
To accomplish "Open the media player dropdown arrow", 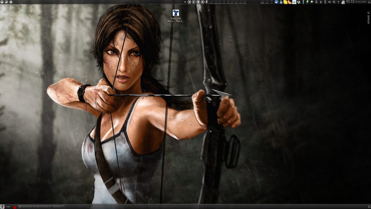I will pyautogui.click(x=185, y=2).
